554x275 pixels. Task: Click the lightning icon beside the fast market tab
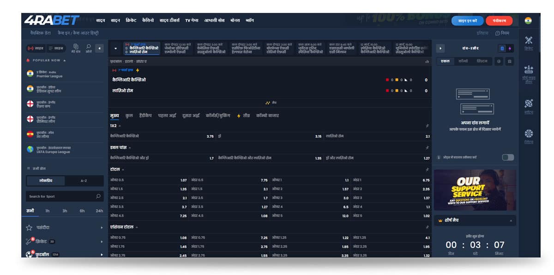[x=239, y=116]
